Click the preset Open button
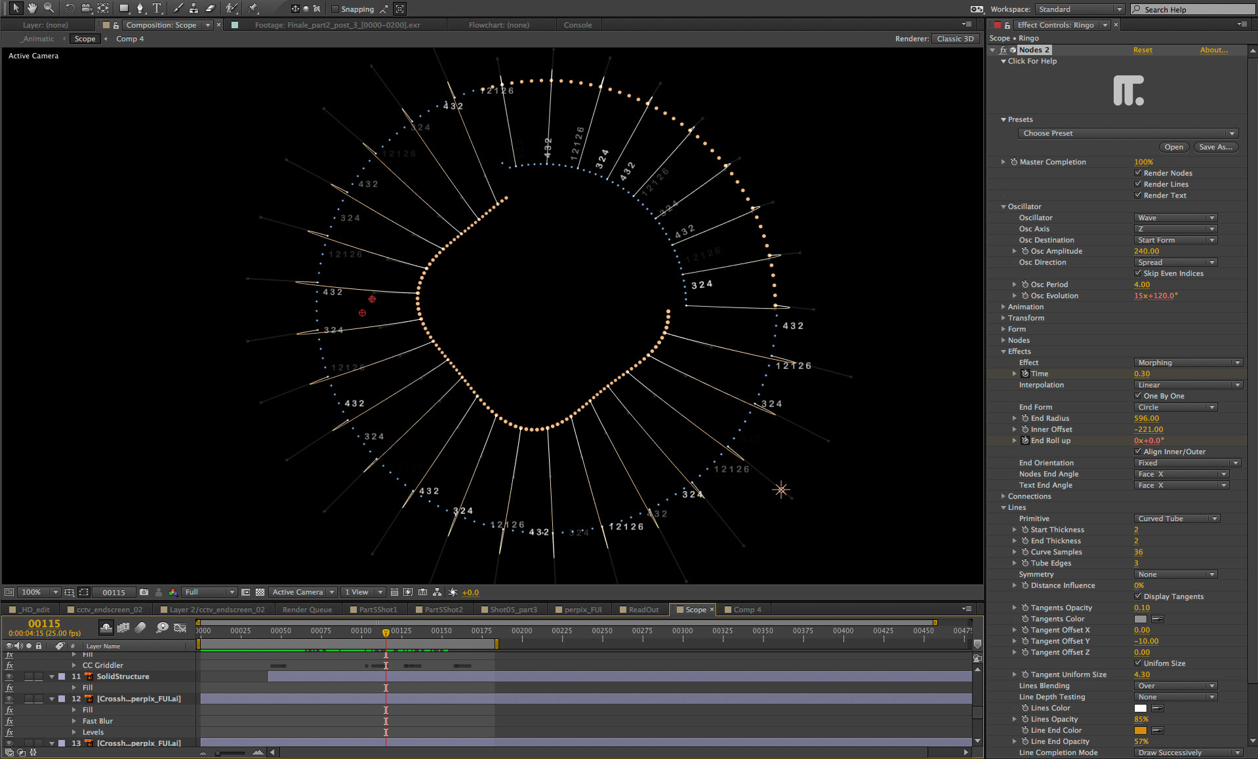Viewport: 1258px width, 759px height. 1173,147
